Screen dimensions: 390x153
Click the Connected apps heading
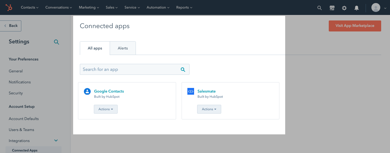(105, 26)
